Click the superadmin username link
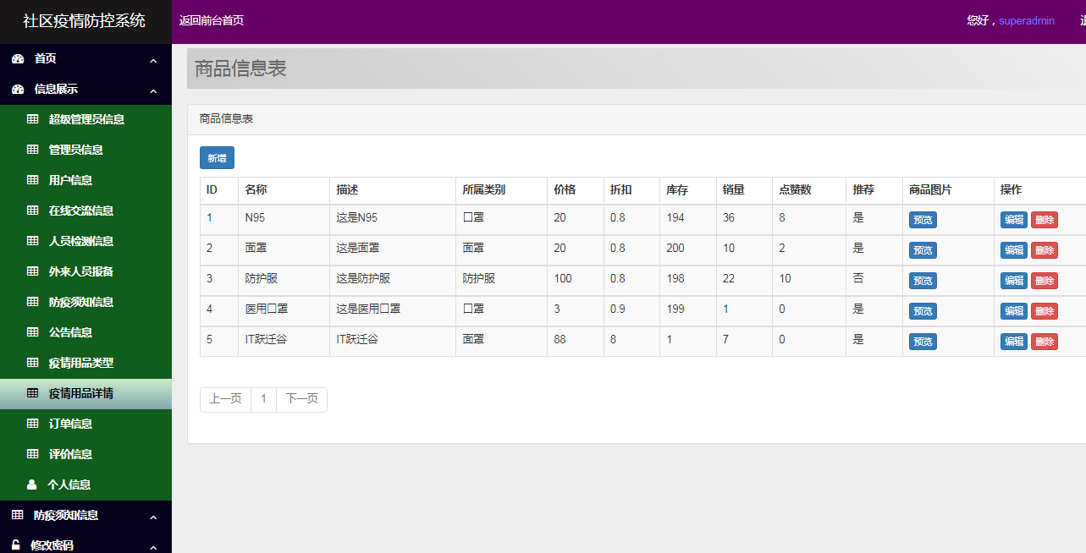The height and width of the screenshot is (553, 1086). [1027, 20]
